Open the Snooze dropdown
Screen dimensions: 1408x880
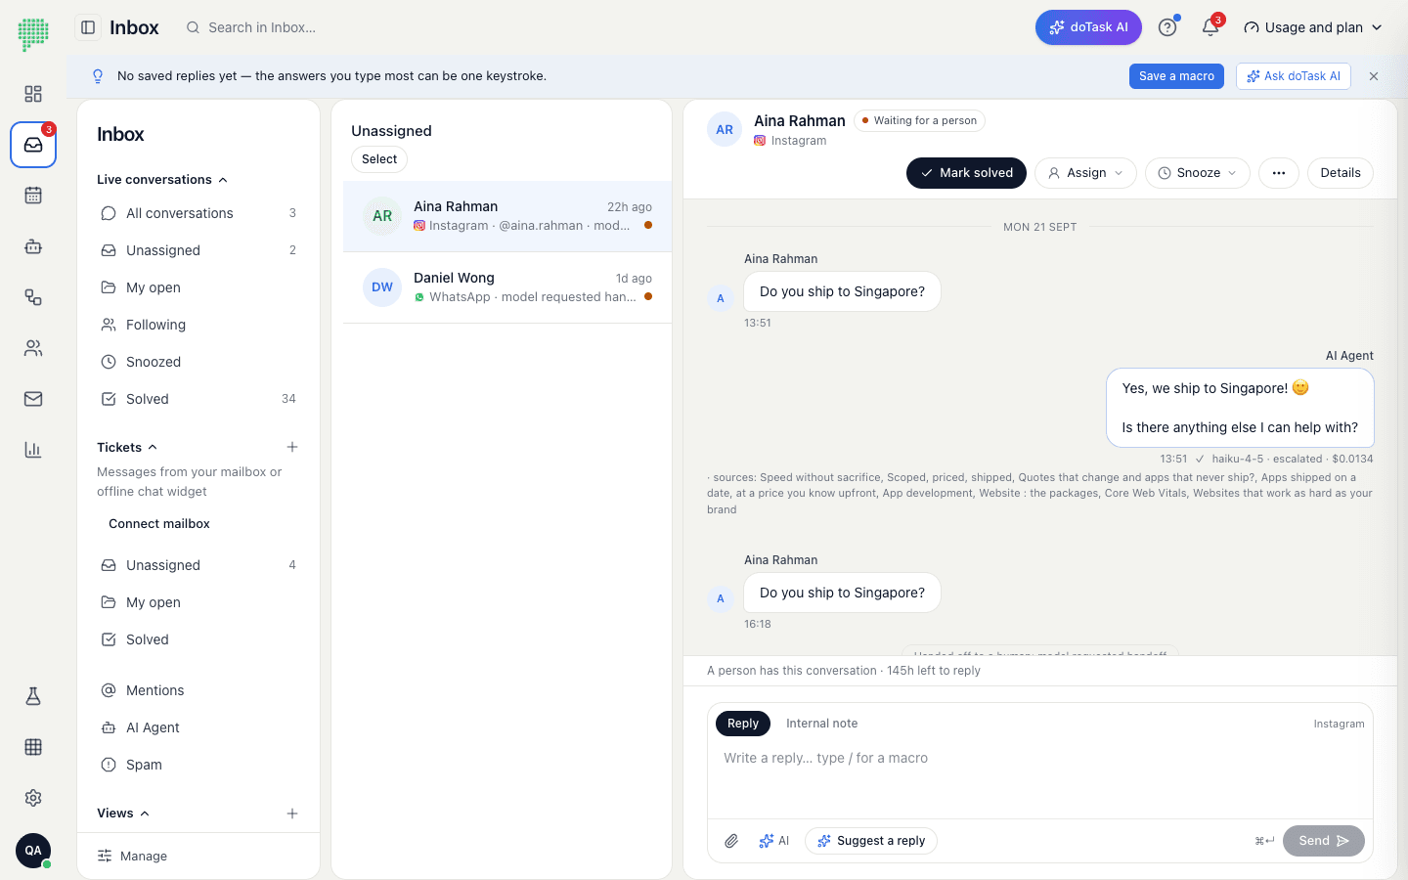click(1198, 173)
